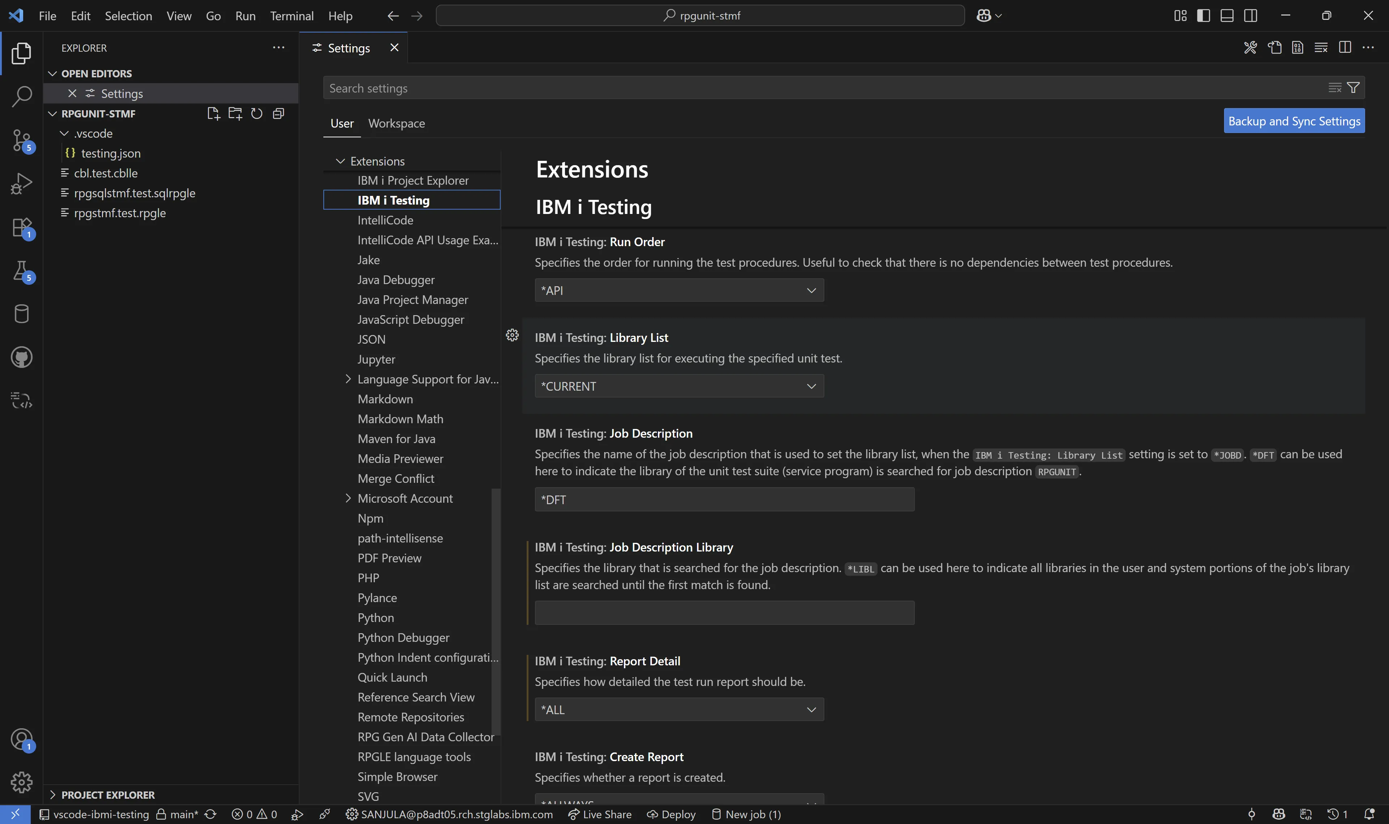Collapse the .vscode folder
The width and height of the screenshot is (1389, 824).
64,133
